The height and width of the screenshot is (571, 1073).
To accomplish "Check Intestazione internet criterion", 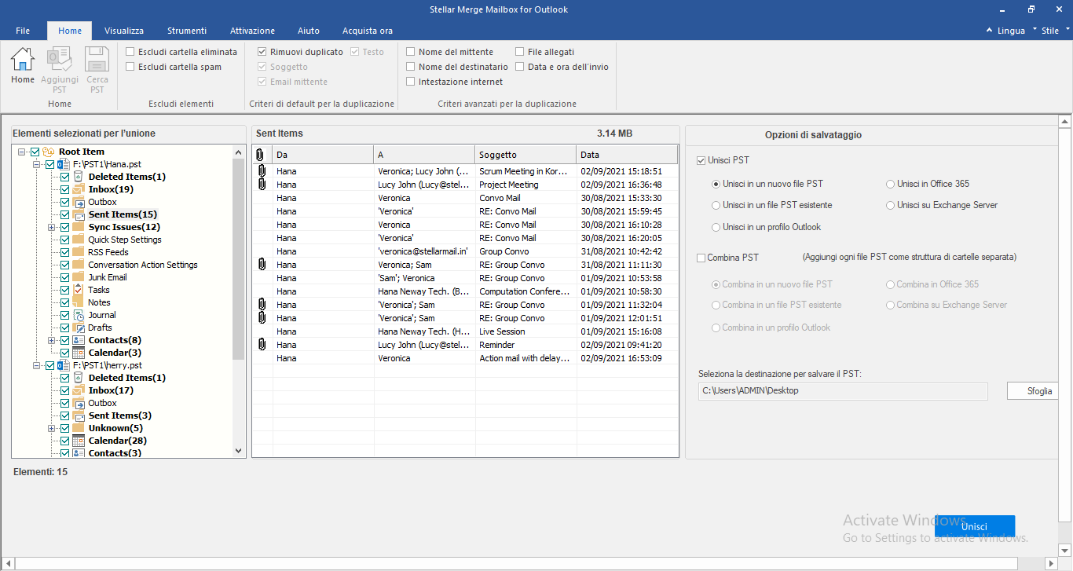I will click(411, 82).
